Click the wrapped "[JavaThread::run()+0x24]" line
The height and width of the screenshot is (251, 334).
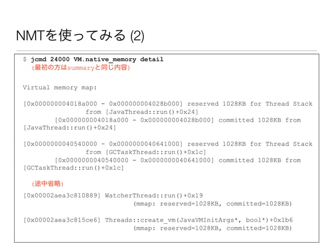(x=70, y=128)
